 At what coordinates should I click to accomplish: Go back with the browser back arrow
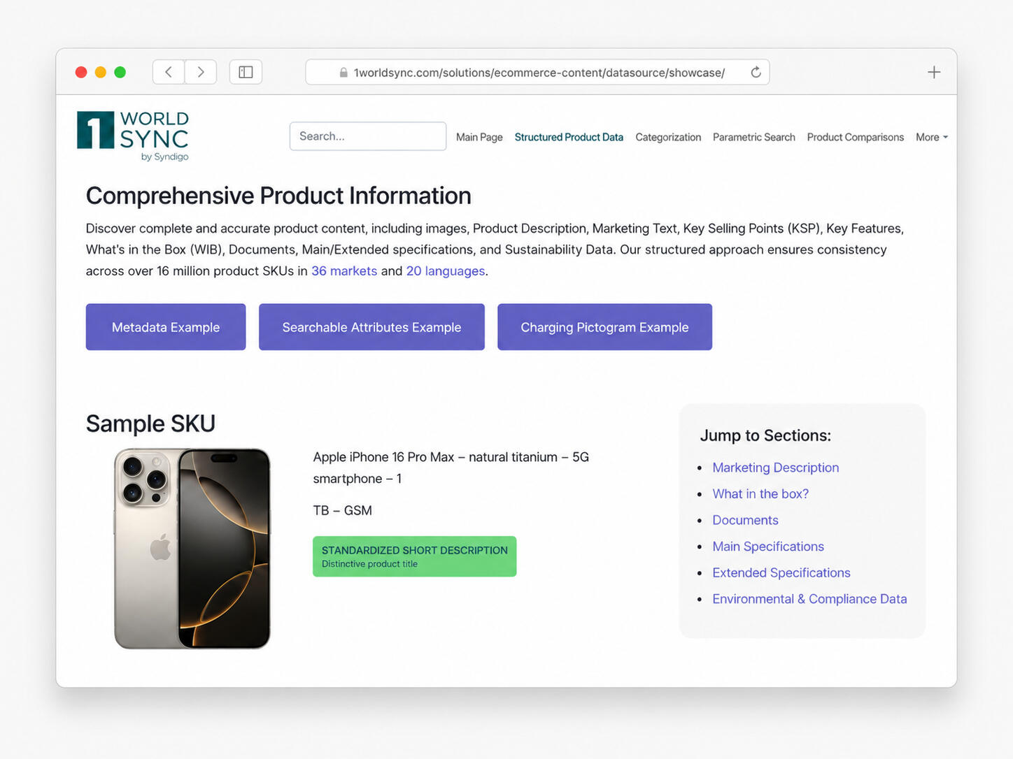coord(169,72)
